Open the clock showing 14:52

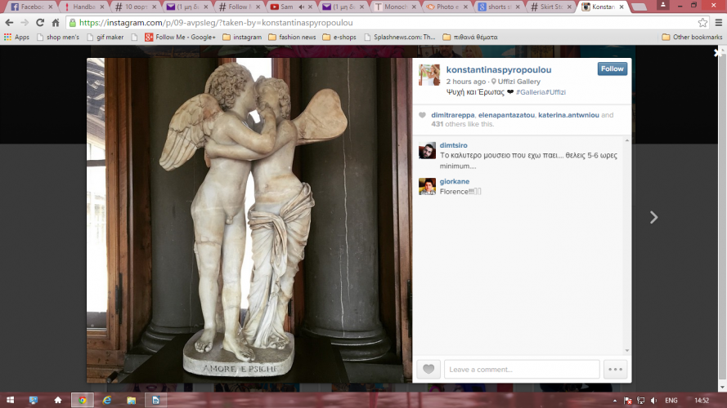(x=702, y=401)
